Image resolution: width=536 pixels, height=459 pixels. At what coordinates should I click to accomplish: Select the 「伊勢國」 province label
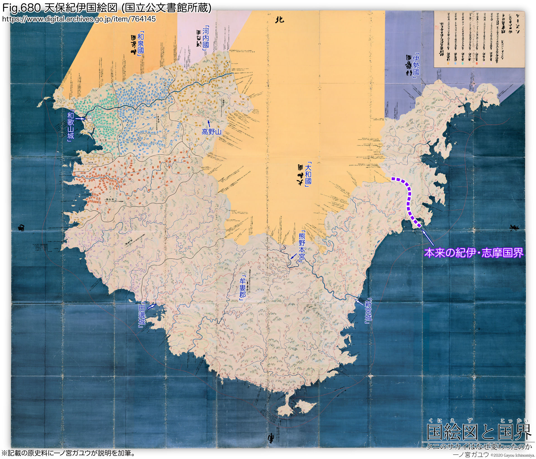point(416,66)
